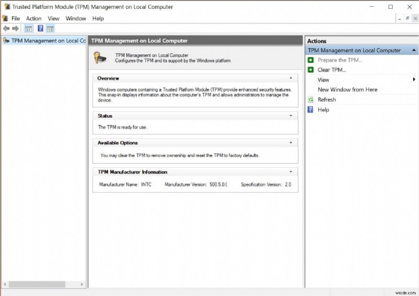Image resolution: width=419 pixels, height=296 pixels.
Task: Open the Window menu
Action: 76,18
